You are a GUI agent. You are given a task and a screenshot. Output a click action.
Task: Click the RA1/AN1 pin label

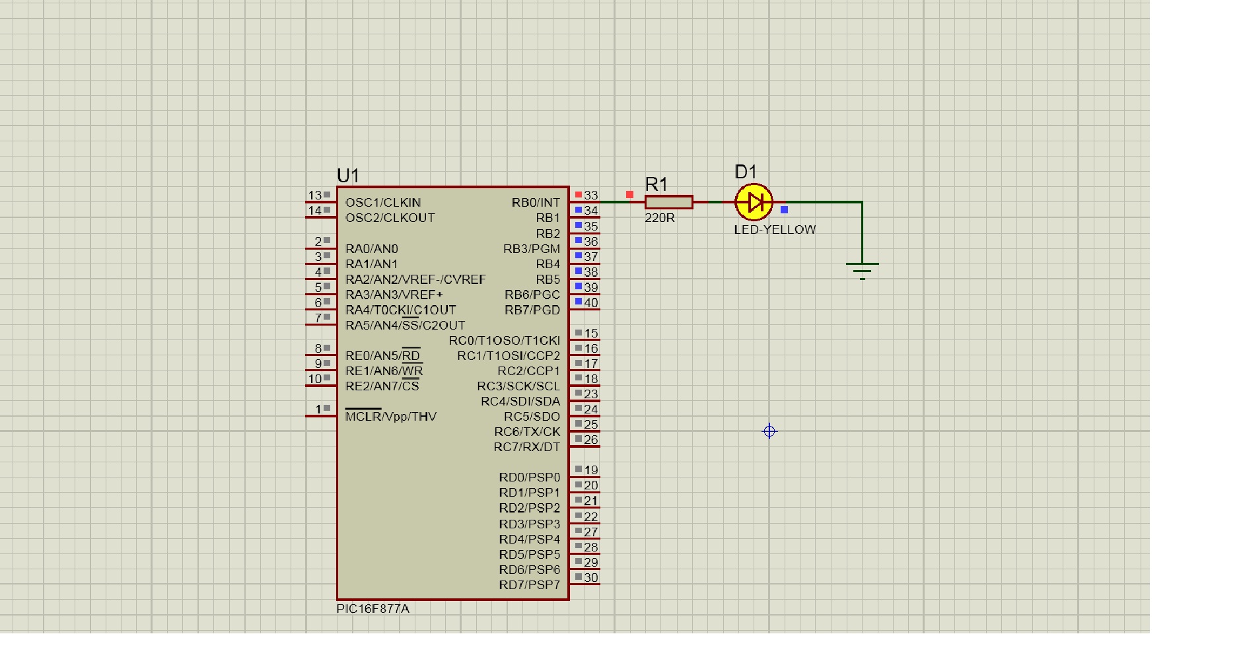coord(372,264)
